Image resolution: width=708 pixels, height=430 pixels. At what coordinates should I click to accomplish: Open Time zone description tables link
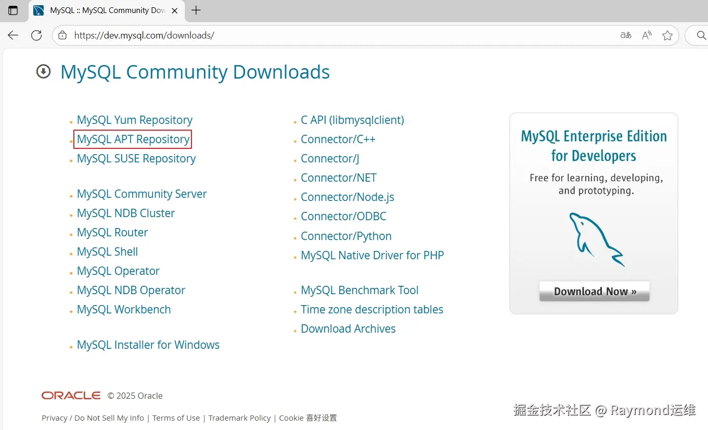pos(372,309)
